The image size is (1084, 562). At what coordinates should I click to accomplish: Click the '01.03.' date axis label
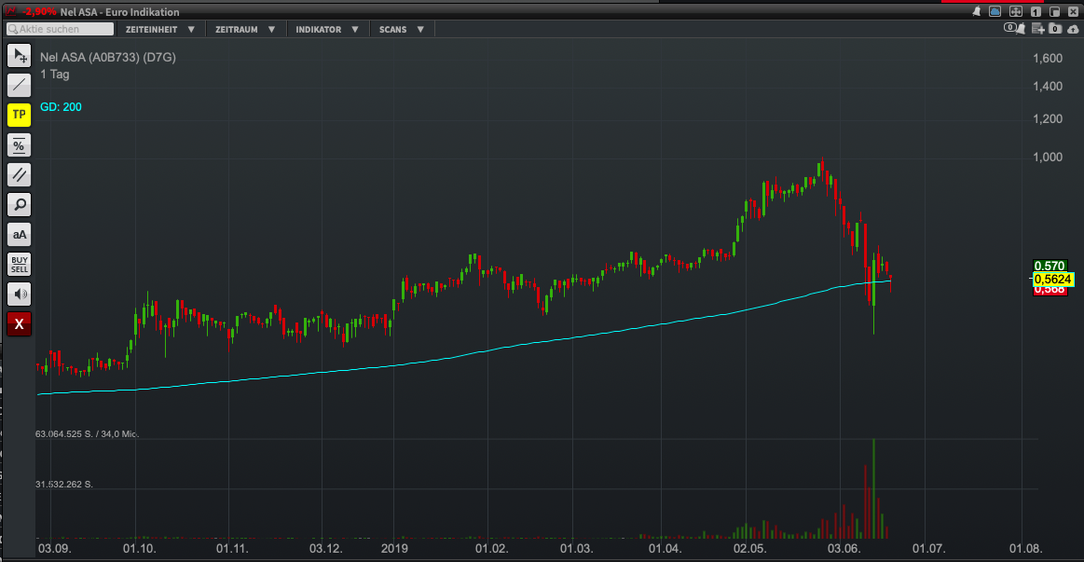[577, 549]
